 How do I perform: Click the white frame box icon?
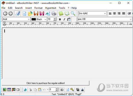[18, 90]
